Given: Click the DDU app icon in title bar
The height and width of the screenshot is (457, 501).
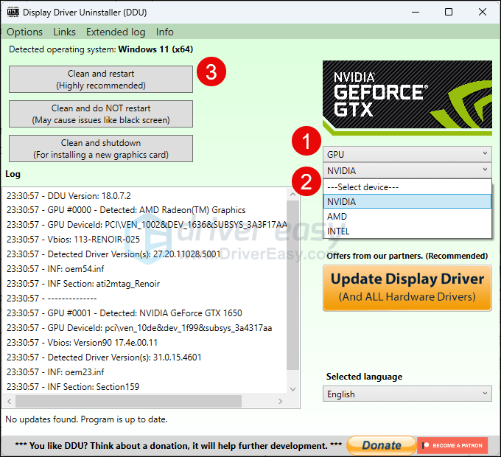Looking at the screenshot, I should pyautogui.click(x=12, y=13).
